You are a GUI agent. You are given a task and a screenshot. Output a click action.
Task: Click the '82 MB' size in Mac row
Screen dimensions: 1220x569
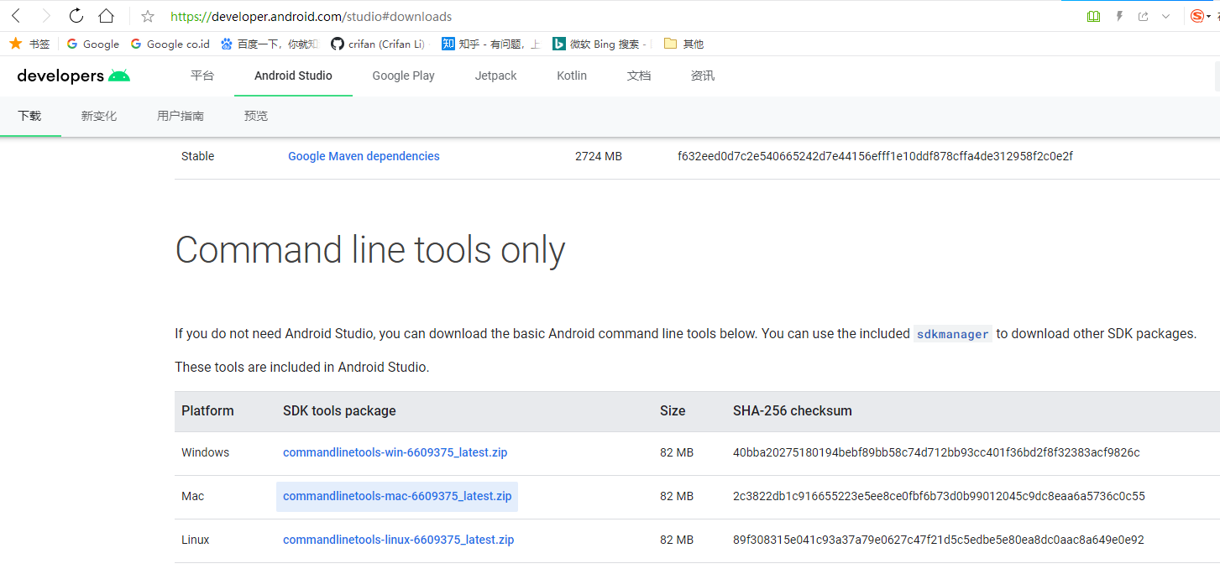(x=677, y=496)
